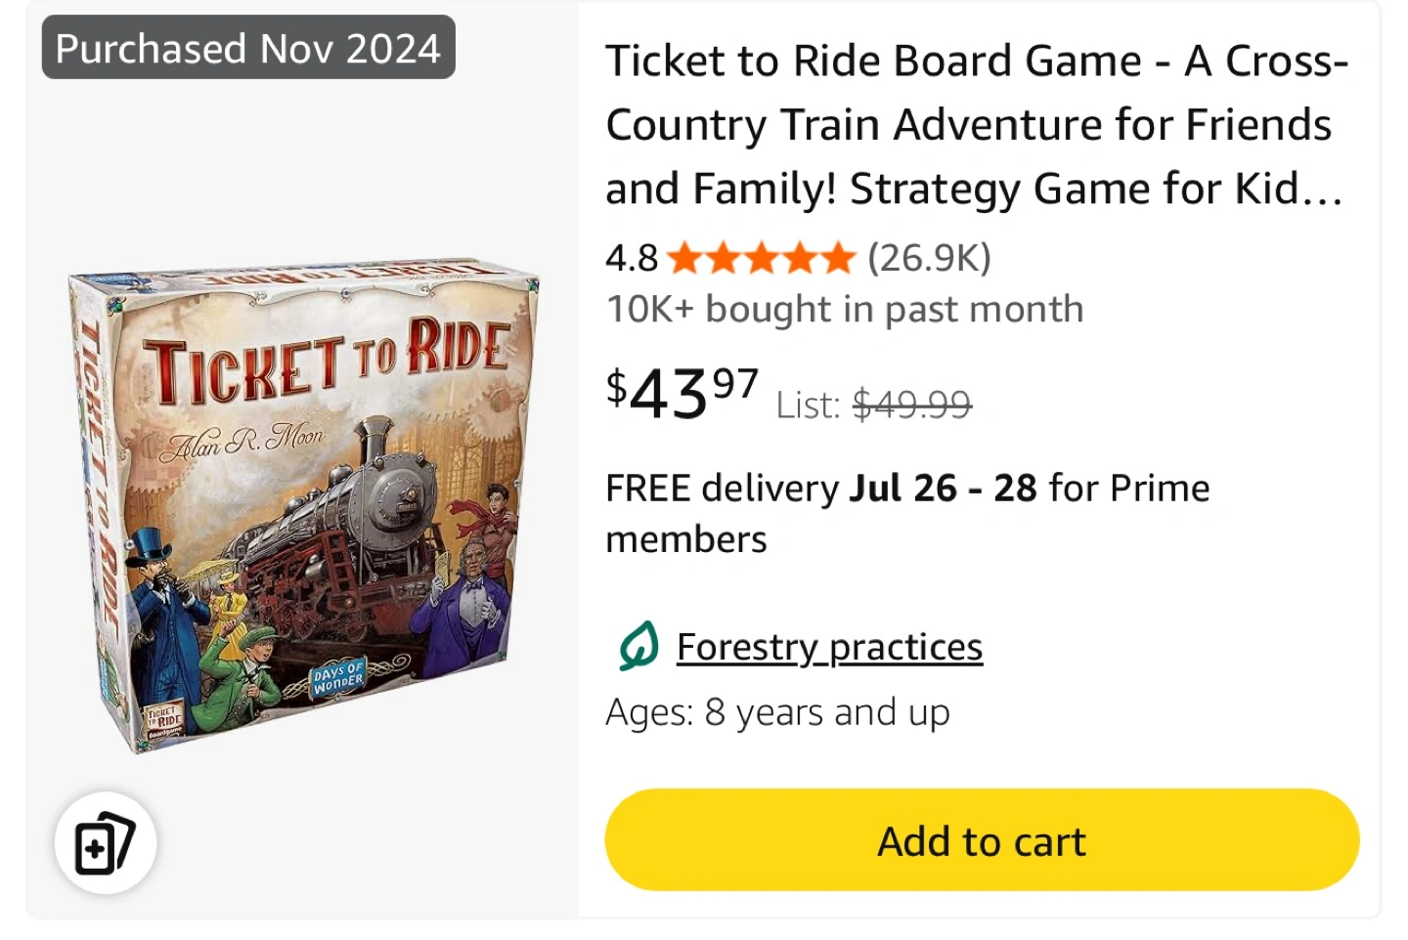Open the Ticket to Ride product title
Viewport: 1408px width, 940px height.
(977, 124)
